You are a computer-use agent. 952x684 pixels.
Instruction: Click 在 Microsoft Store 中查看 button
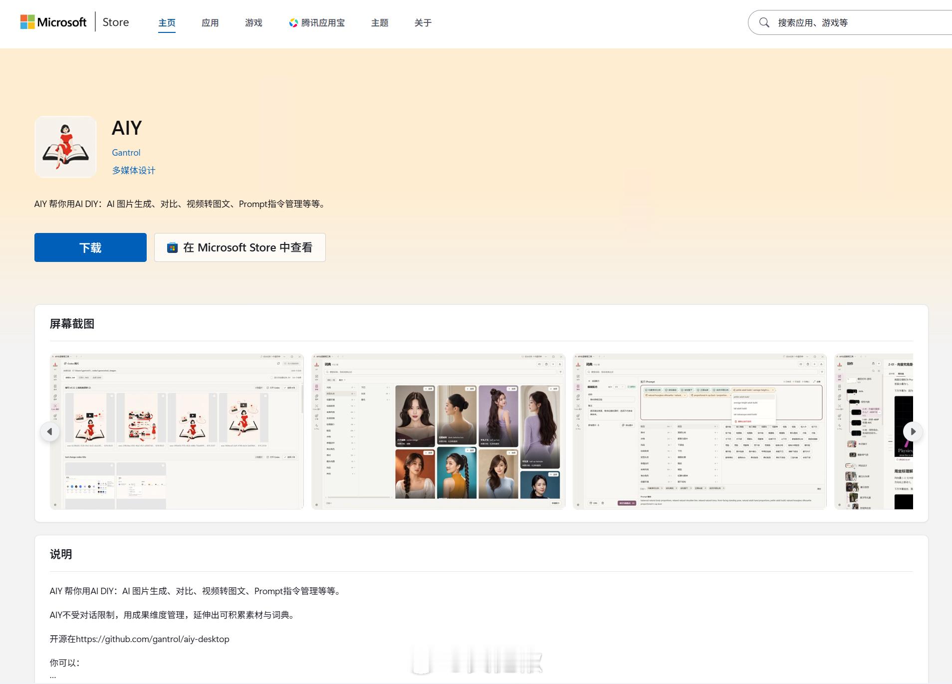click(240, 247)
